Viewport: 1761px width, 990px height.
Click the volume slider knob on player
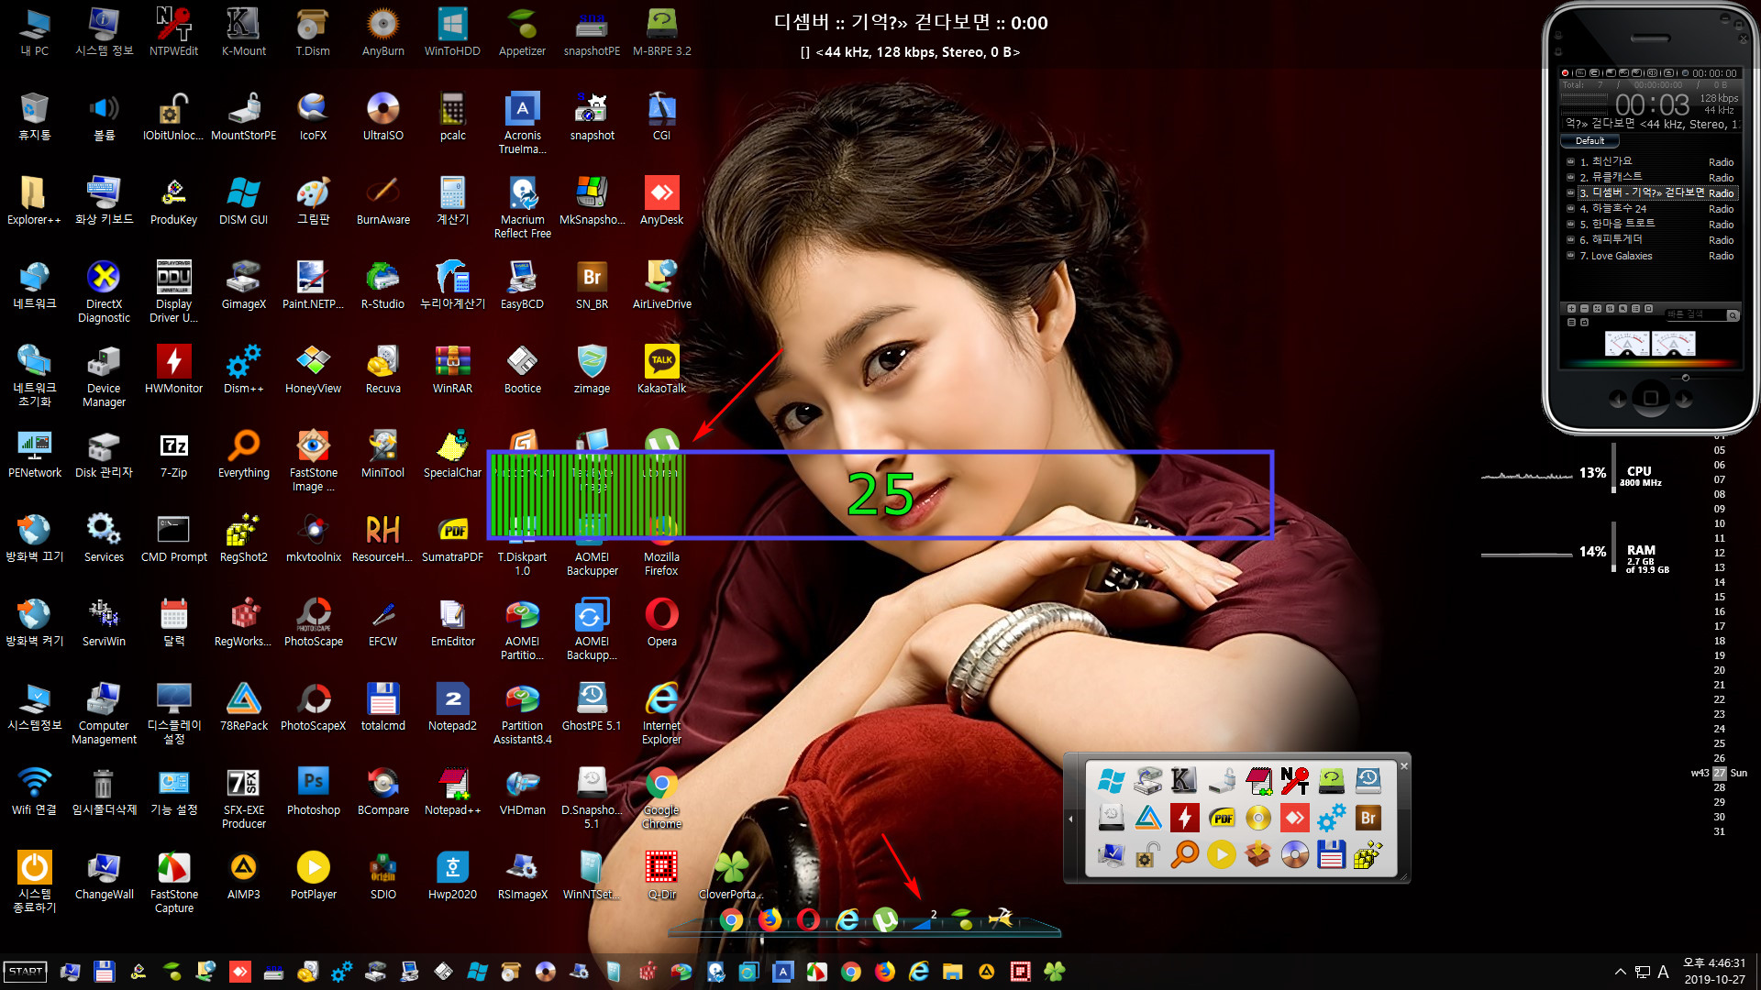click(1685, 377)
